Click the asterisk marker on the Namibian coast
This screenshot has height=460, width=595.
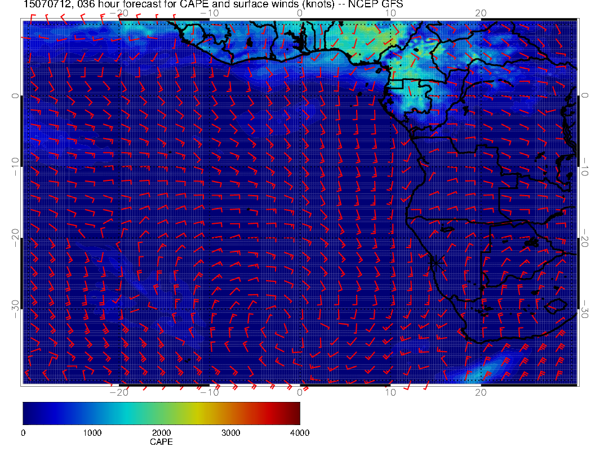(435, 261)
